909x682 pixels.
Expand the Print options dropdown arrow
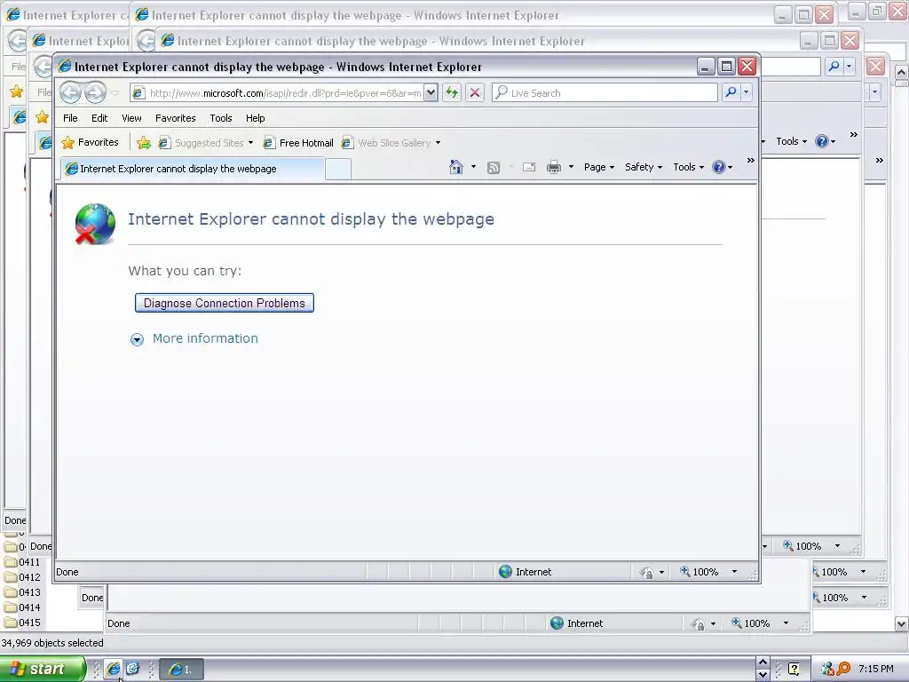coord(571,167)
